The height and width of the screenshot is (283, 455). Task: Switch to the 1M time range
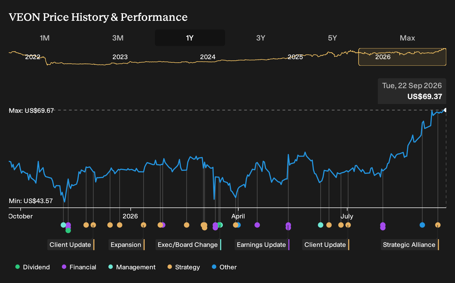coord(45,38)
